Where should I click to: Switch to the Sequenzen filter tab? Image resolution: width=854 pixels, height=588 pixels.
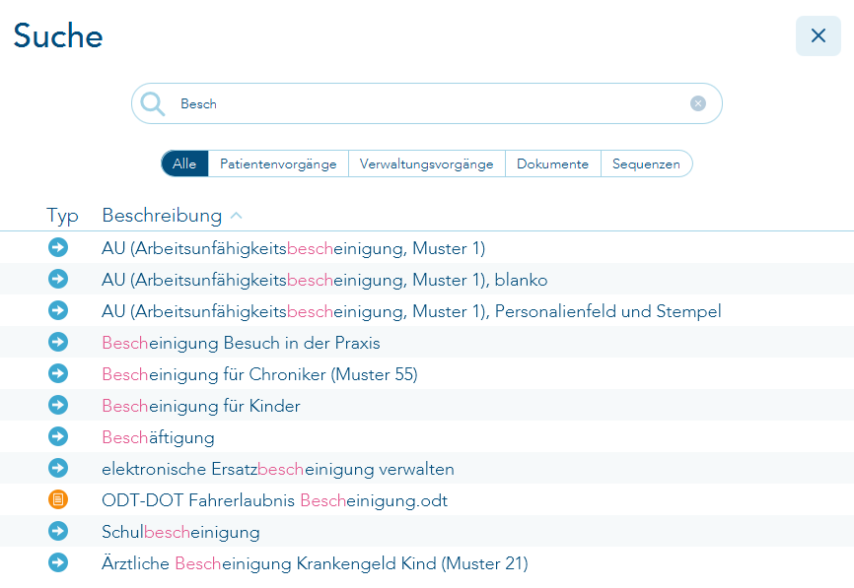pos(646,163)
